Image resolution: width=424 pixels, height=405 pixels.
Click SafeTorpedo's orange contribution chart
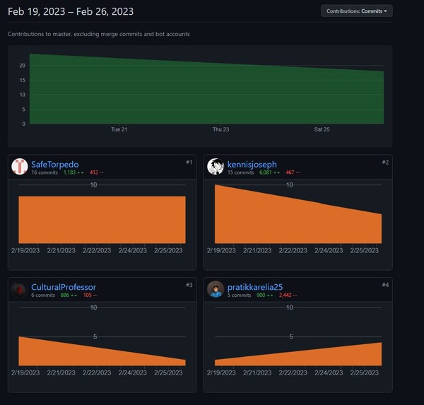click(x=102, y=220)
